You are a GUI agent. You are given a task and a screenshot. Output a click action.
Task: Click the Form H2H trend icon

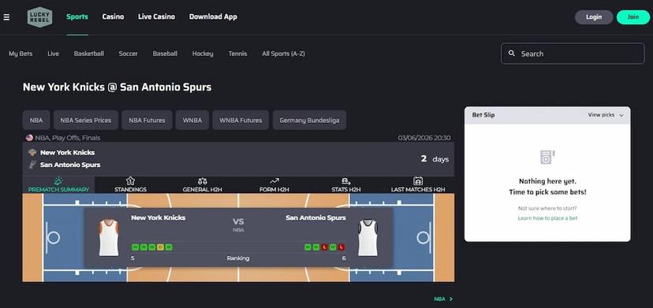(274, 181)
